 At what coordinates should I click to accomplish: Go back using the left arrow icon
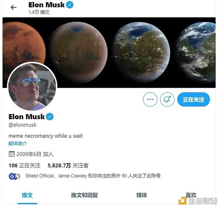(x=14, y=7)
